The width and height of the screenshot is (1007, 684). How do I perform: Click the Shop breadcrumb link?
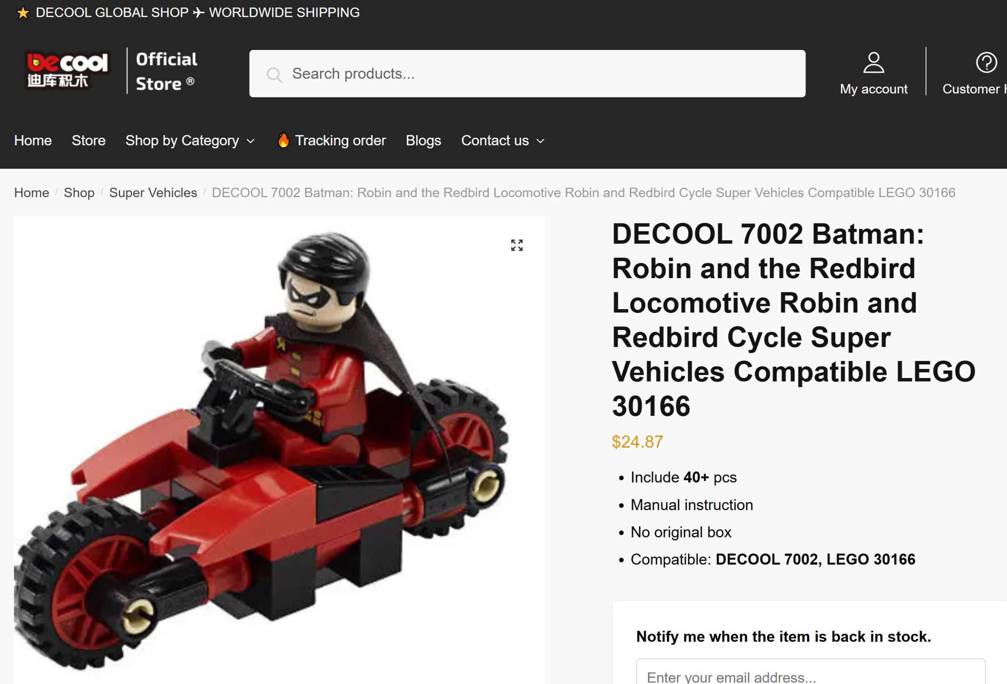[x=79, y=192]
